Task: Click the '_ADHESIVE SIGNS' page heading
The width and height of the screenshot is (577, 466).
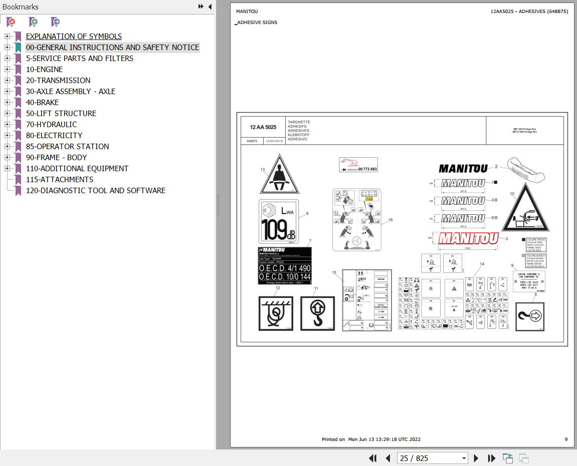Action: [x=256, y=23]
